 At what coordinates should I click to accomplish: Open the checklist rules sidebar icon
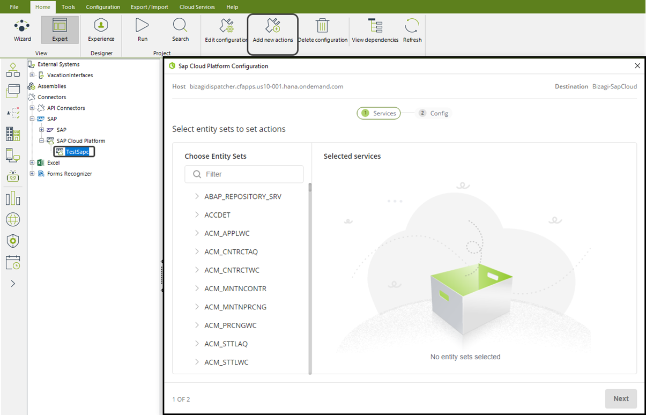click(13, 113)
